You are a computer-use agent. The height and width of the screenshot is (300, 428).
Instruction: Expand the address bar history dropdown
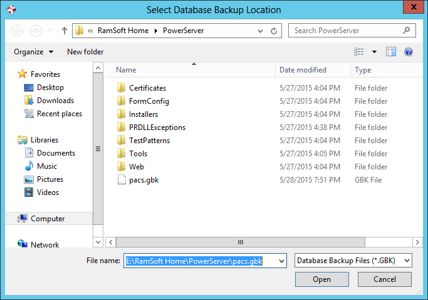point(259,31)
